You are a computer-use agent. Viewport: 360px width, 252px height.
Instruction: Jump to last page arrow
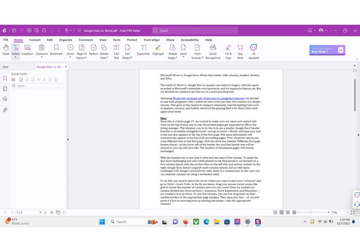[x=52, y=212]
